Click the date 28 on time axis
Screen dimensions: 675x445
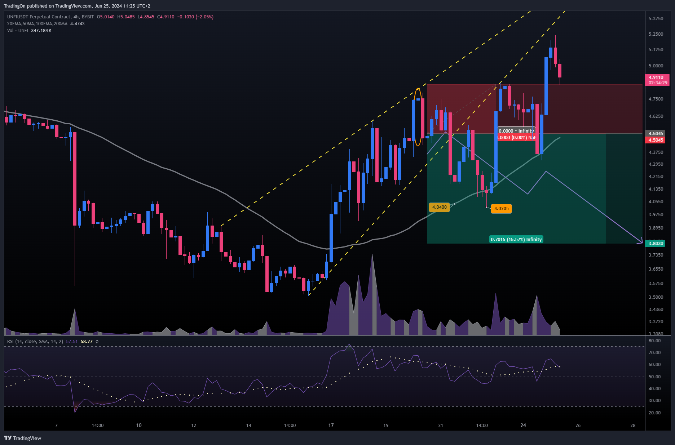(633, 425)
